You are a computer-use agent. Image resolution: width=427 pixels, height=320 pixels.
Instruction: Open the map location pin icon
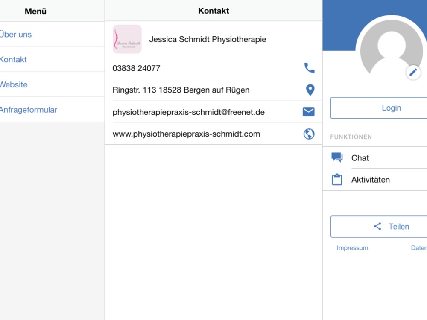[310, 90]
